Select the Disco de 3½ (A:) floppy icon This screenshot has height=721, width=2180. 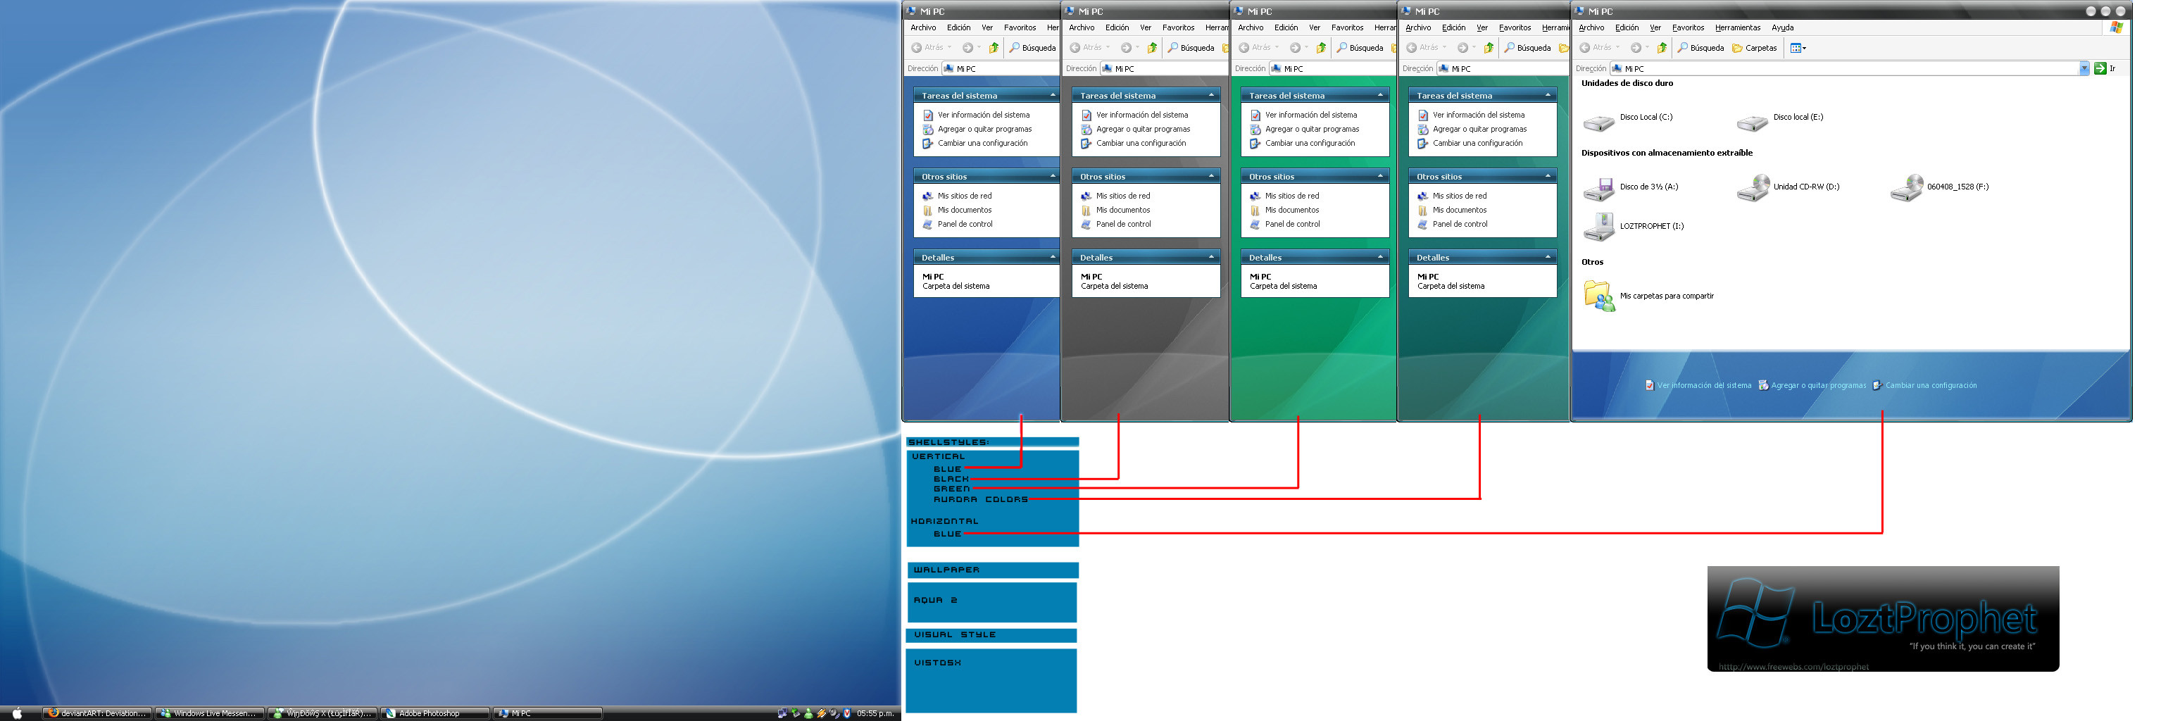click(x=1600, y=189)
